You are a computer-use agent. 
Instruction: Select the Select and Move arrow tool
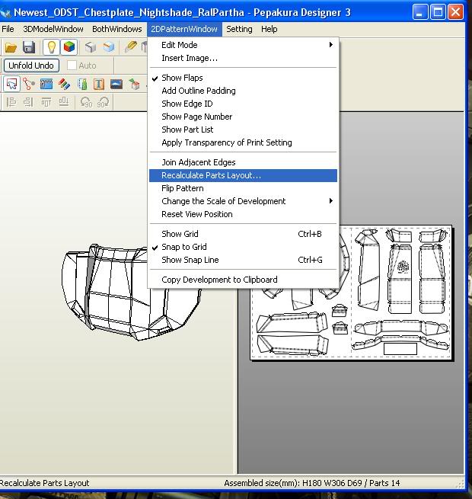click(x=11, y=84)
